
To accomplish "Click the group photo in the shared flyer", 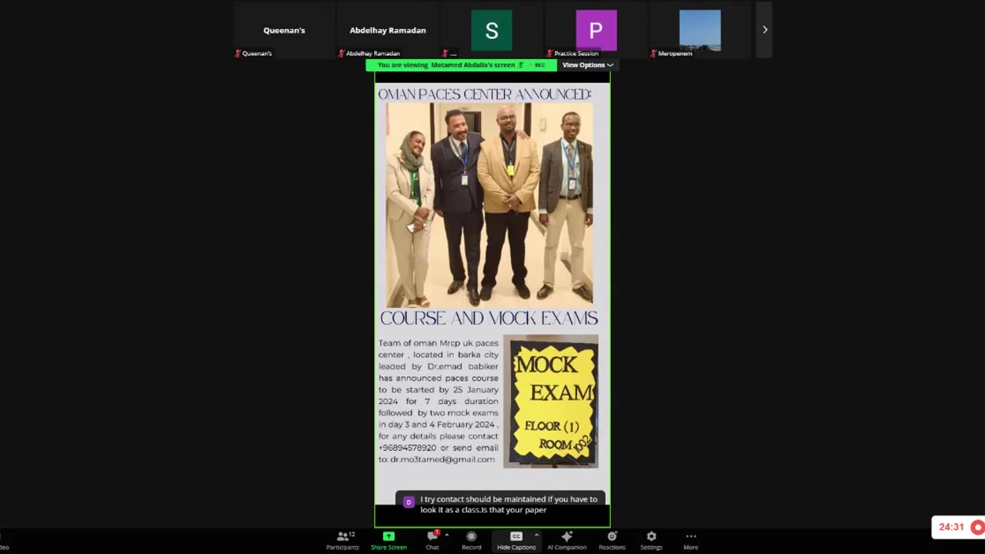I will 489,205.
